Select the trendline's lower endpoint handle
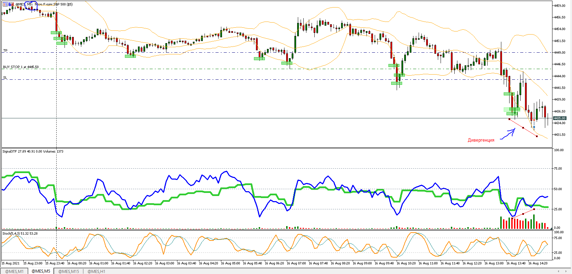The height and width of the screenshot is (274, 572). click(537, 136)
